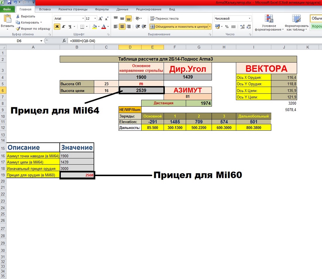The width and height of the screenshot is (322, 279).
Task: Apply the percent number format
Action: [227, 27]
